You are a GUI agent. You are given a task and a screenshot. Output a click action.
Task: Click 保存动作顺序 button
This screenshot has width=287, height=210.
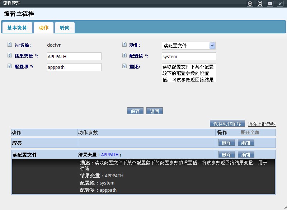227,123
